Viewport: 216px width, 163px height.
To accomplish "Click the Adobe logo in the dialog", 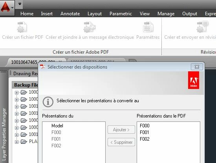I will coord(194,80).
